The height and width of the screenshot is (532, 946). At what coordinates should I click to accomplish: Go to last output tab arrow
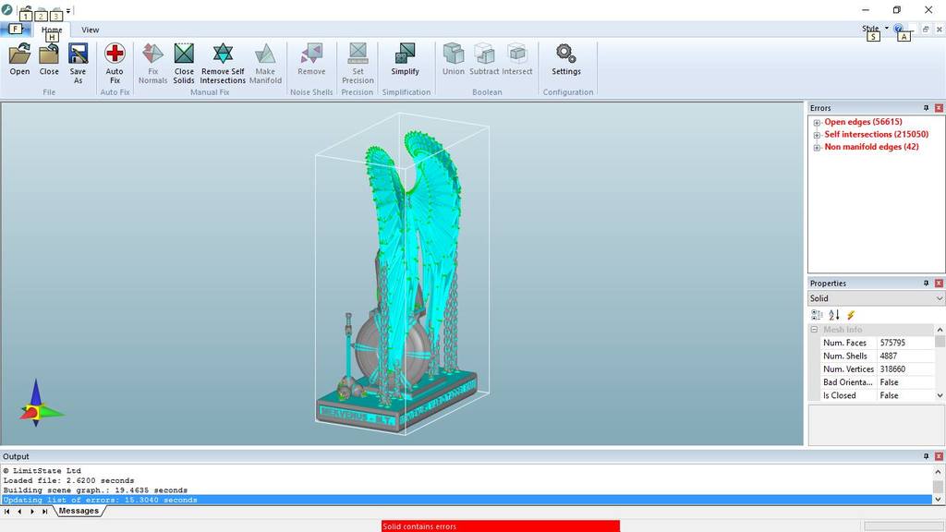(x=44, y=512)
